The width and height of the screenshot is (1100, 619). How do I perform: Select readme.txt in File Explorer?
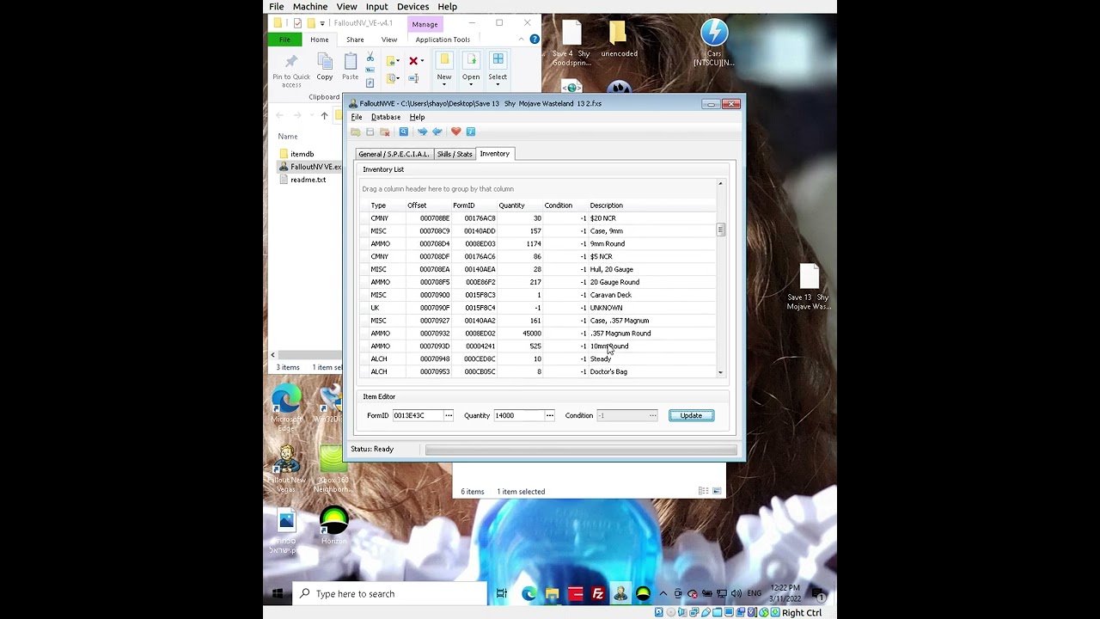[x=308, y=180]
